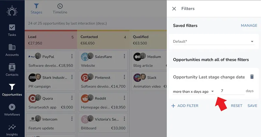Click RESET filters button
The width and height of the screenshot is (261, 137).
(236, 106)
